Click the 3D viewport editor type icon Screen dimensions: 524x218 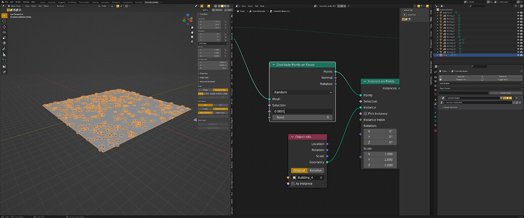[4, 6]
